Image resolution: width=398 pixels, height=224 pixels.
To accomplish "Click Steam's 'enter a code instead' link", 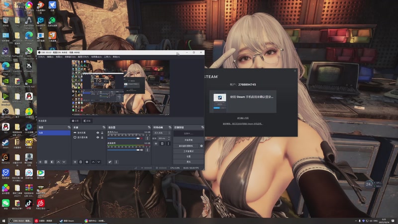I will coord(243,118).
